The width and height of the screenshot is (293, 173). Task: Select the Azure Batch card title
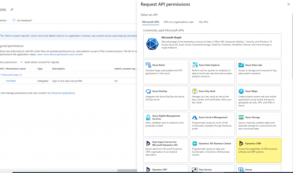click(x=159, y=65)
